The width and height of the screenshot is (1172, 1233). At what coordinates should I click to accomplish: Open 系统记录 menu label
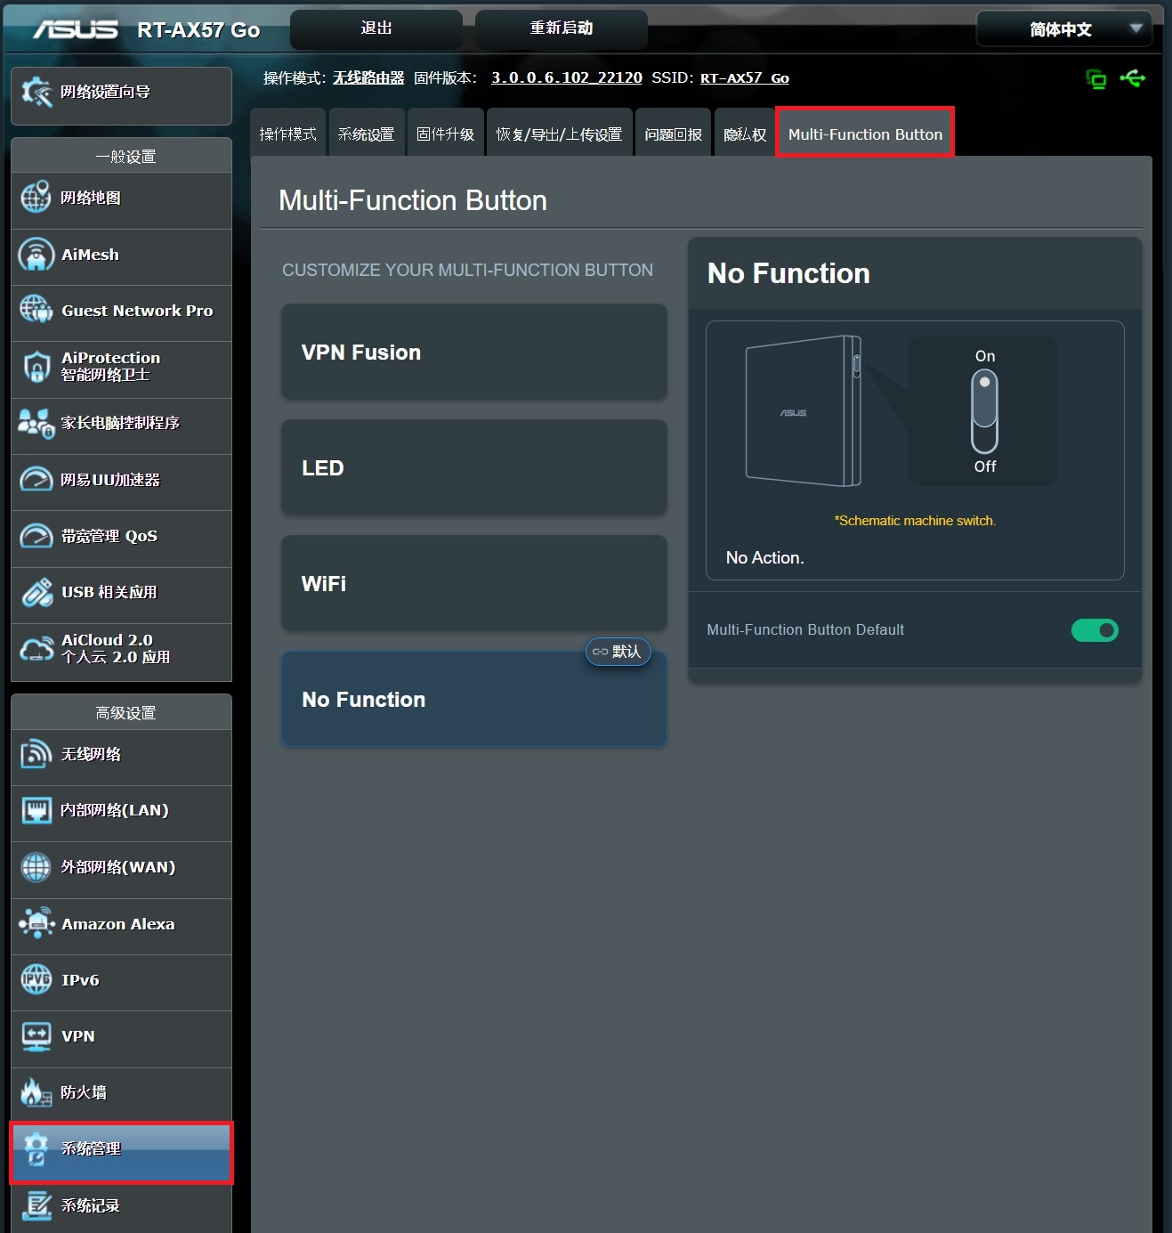(x=90, y=1205)
